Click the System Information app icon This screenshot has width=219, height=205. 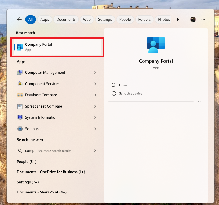[20, 117]
